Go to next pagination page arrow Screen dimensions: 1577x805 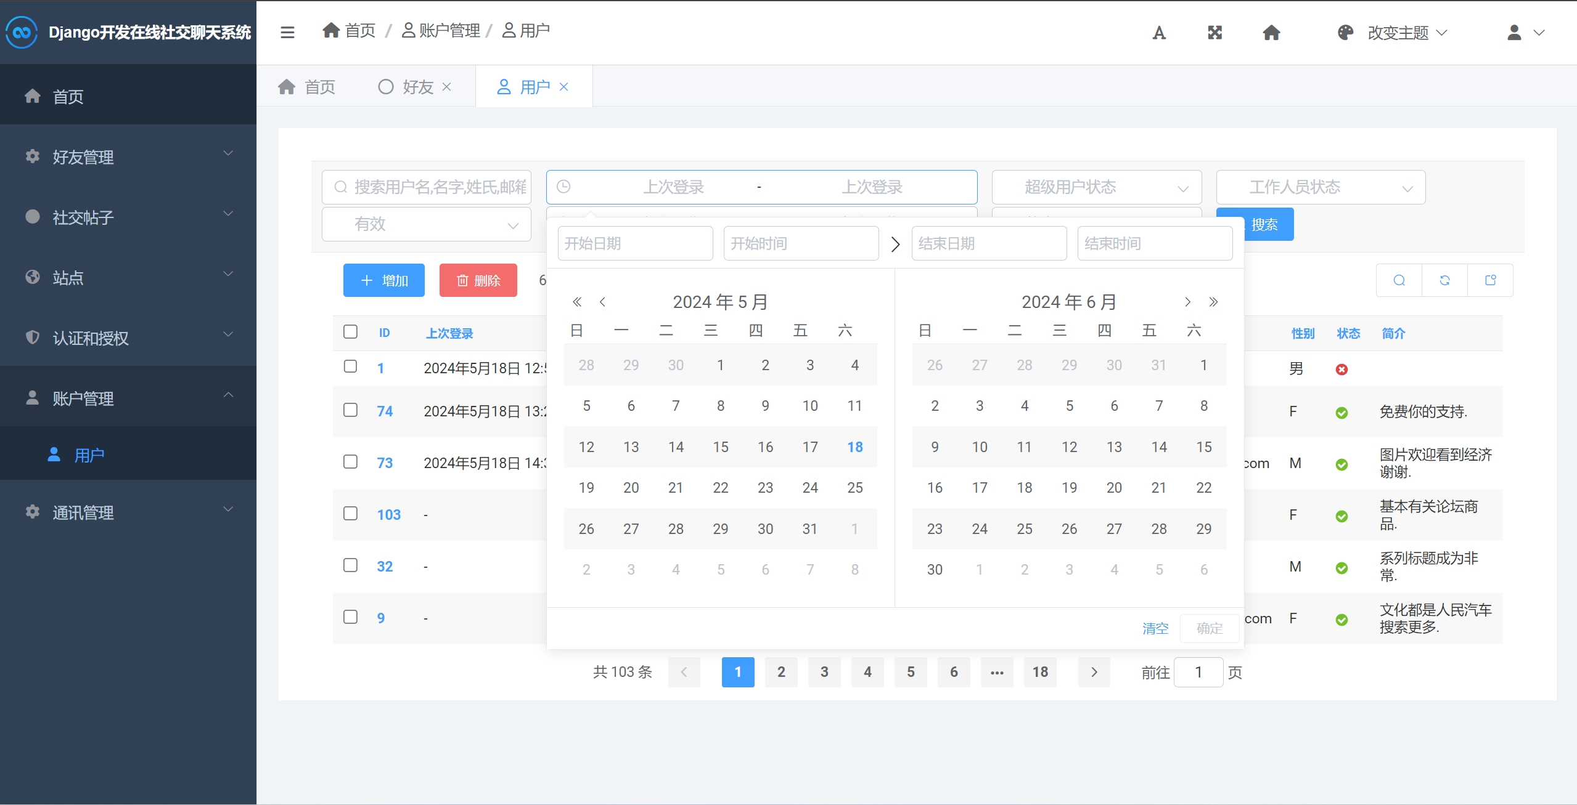coord(1094,672)
